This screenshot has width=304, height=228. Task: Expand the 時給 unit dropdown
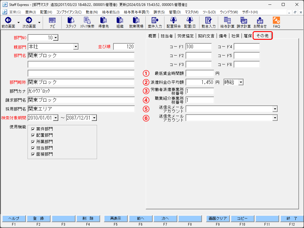coord(240,82)
